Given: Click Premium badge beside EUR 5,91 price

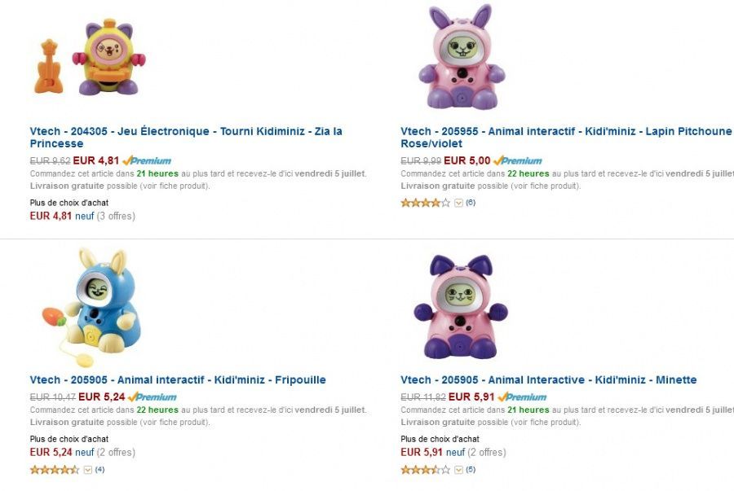Looking at the screenshot, I should coord(522,397).
